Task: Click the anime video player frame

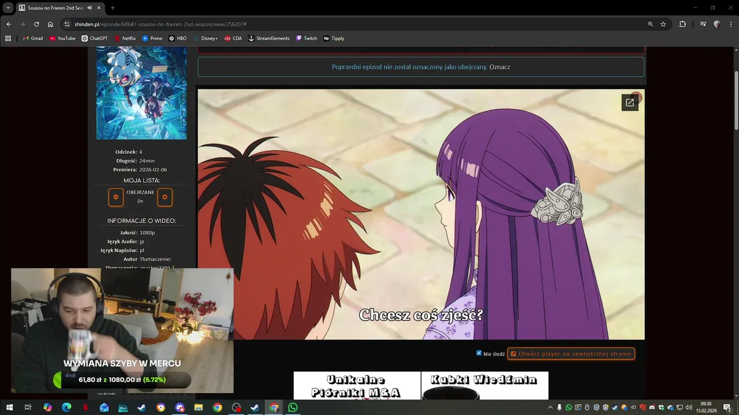Action: pos(421,214)
